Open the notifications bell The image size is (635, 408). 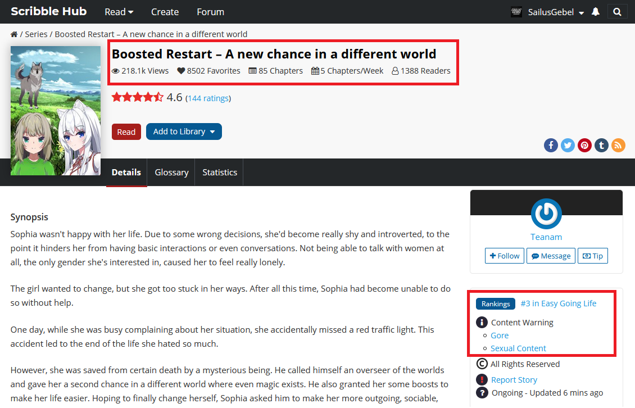tap(596, 12)
